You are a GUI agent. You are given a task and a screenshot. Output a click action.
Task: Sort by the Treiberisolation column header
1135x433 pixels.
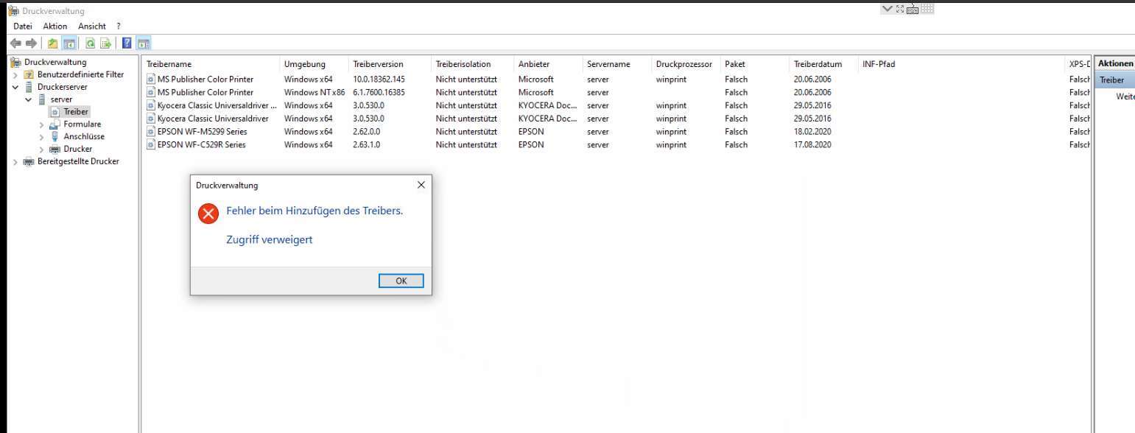click(473, 64)
